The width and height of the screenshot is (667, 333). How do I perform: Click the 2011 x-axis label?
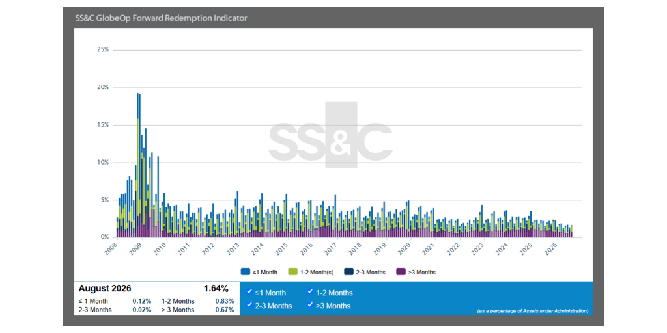coord(184,249)
